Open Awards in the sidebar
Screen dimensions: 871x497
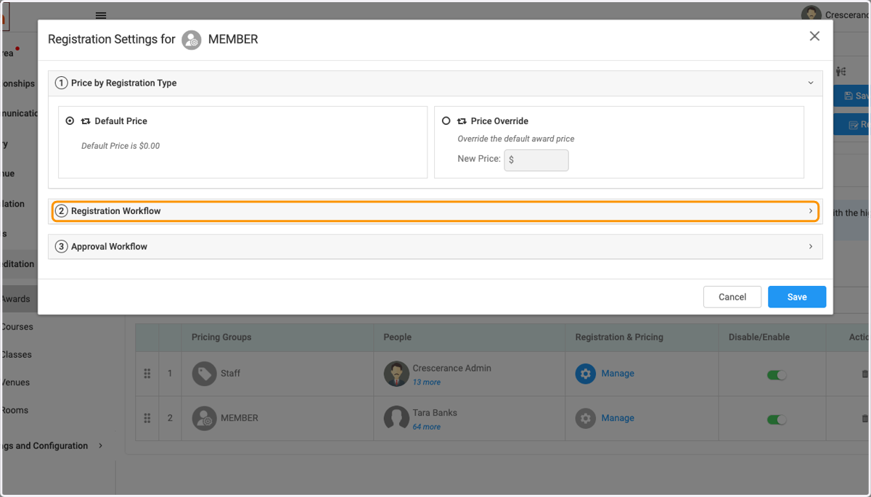(x=15, y=299)
